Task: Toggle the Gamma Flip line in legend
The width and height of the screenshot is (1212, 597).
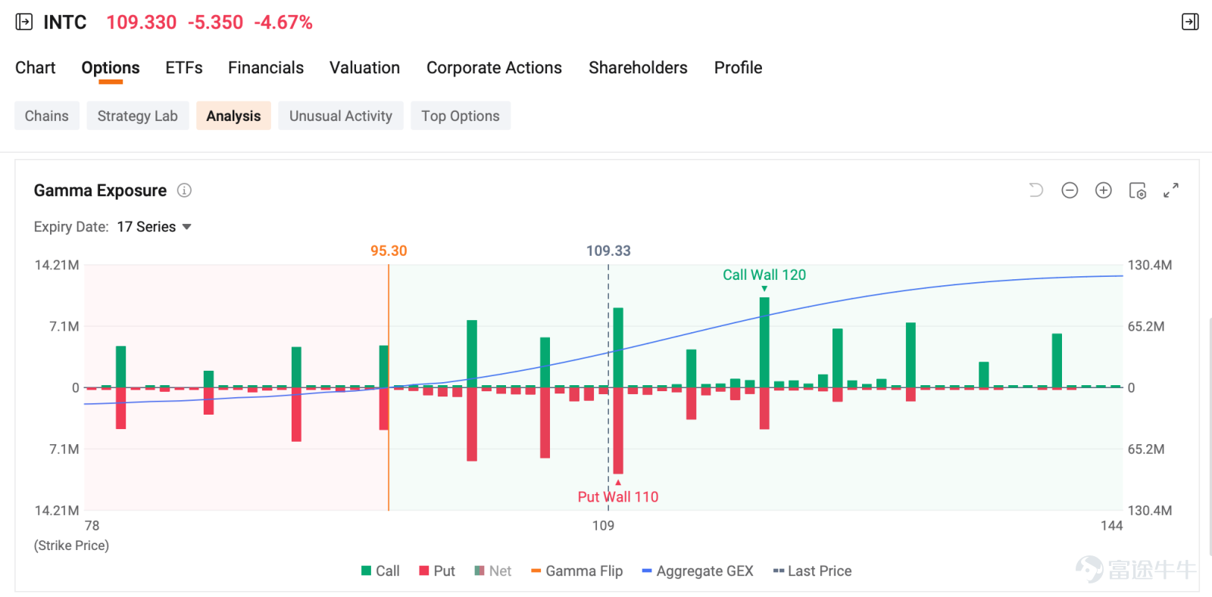Action: (577, 571)
